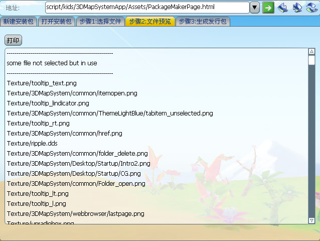
Task: Click the 打印 button
Action: (x=13, y=40)
